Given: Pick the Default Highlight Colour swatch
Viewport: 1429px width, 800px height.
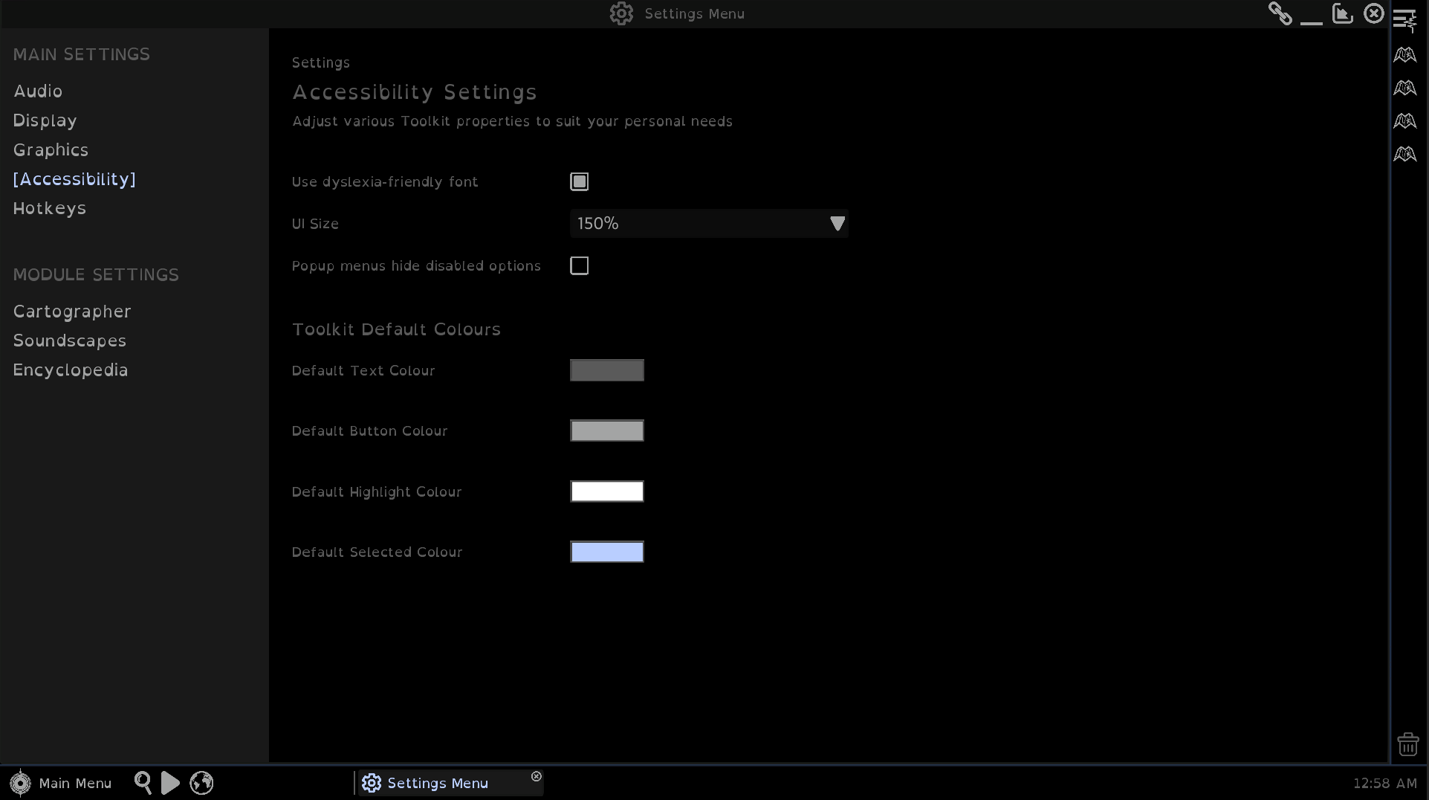Looking at the screenshot, I should click(606, 491).
